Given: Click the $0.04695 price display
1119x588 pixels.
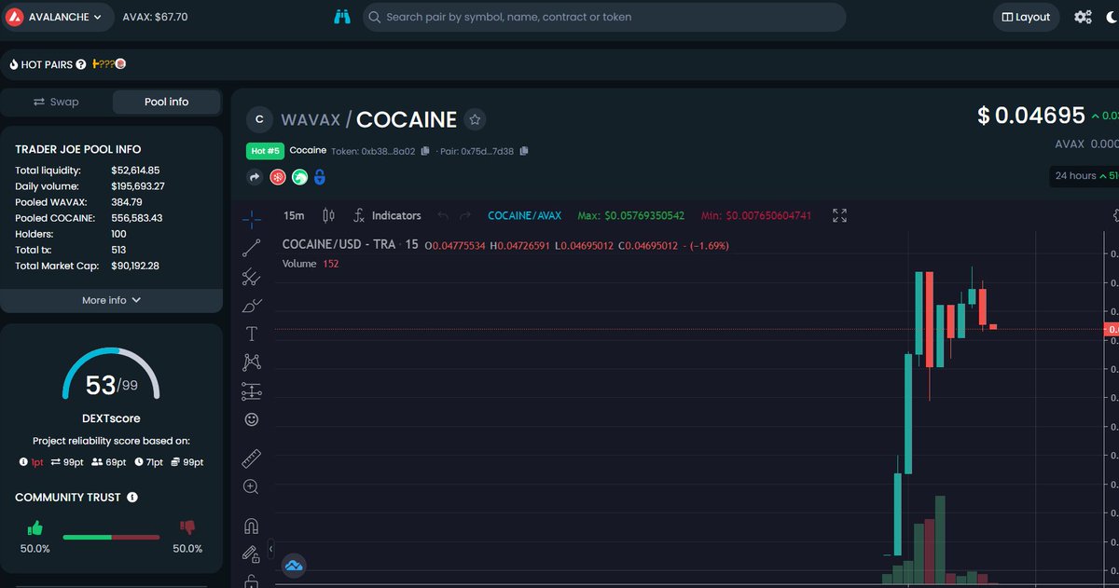Looking at the screenshot, I should point(1031,116).
